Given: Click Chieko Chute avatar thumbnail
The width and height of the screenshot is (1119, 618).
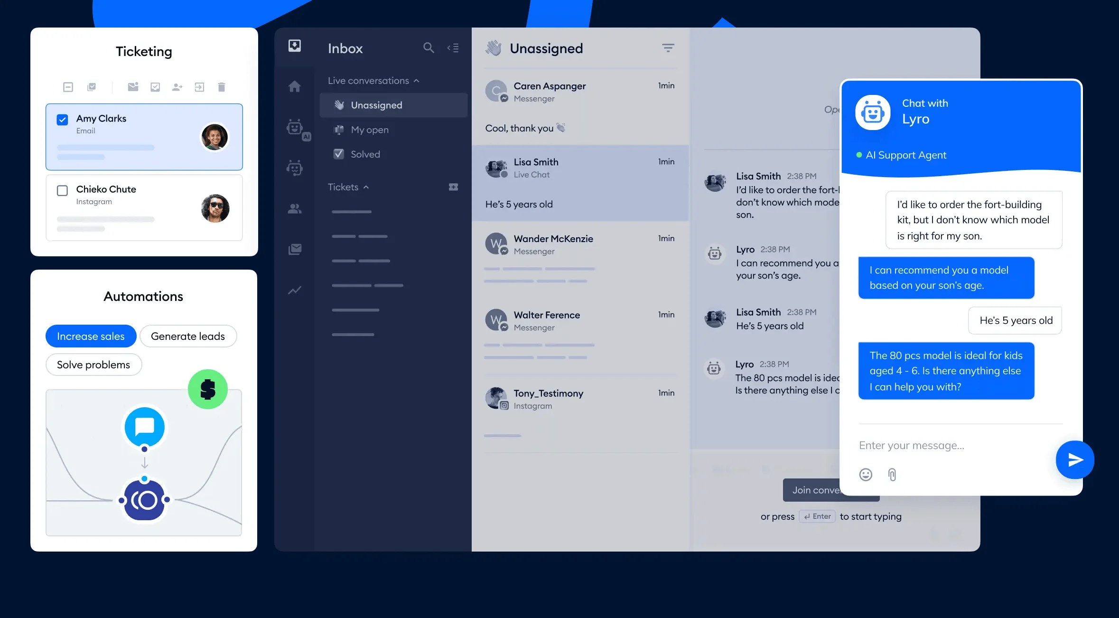Looking at the screenshot, I should coord(215,208).
